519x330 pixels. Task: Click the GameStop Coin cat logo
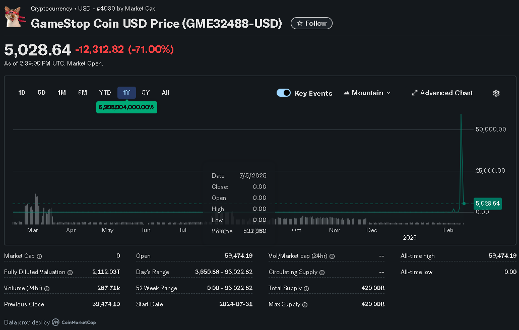[15, 17]
